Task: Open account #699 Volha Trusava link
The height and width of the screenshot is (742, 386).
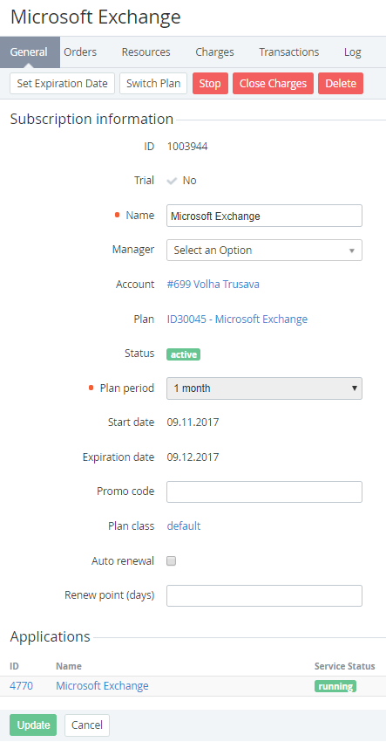Action: (x=213, y=285)
